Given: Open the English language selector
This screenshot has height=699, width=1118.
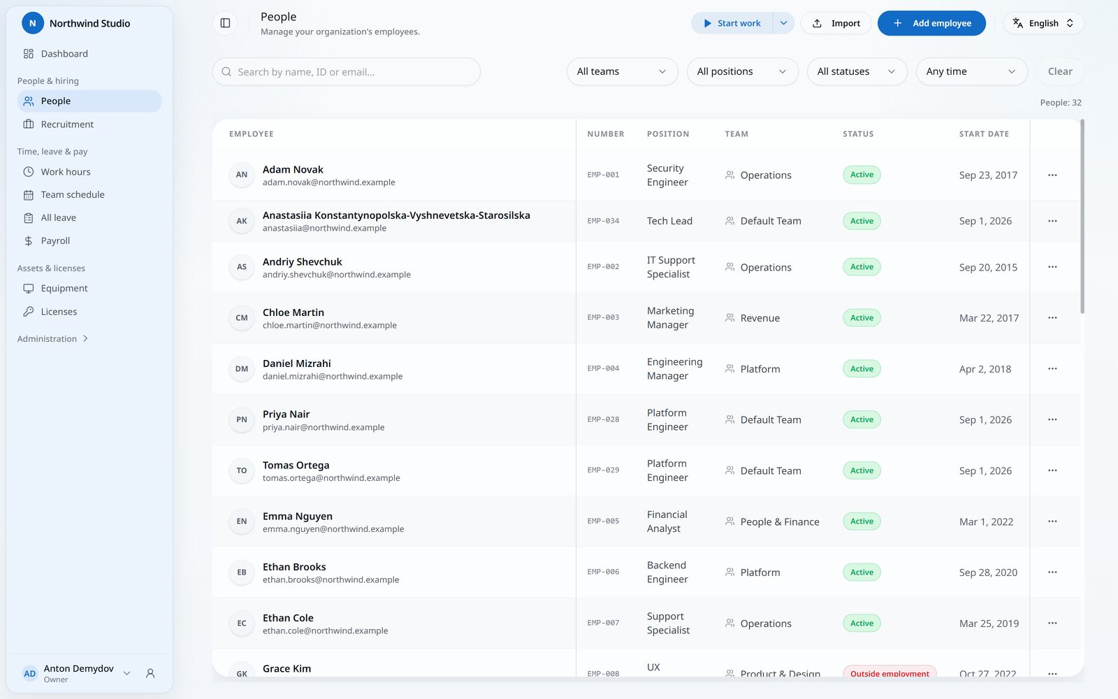Looking at the screenshot, I should coord(1043,23).
